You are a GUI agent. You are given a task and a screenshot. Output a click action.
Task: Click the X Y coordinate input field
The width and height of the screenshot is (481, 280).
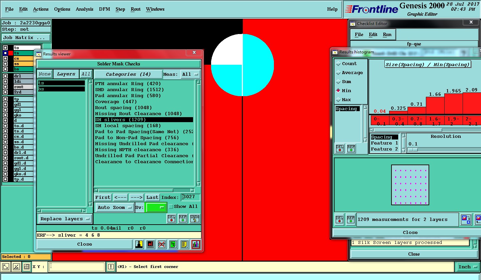coord(76,267)
